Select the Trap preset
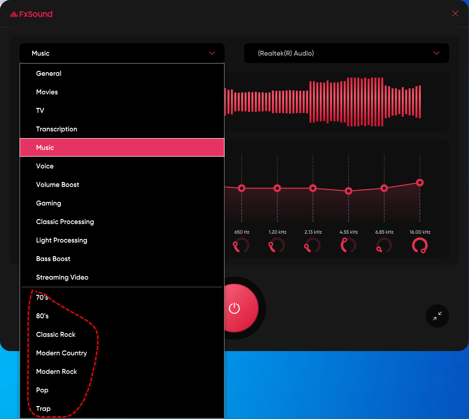This screenshot has height=419, width=469. tap(122, 409)
